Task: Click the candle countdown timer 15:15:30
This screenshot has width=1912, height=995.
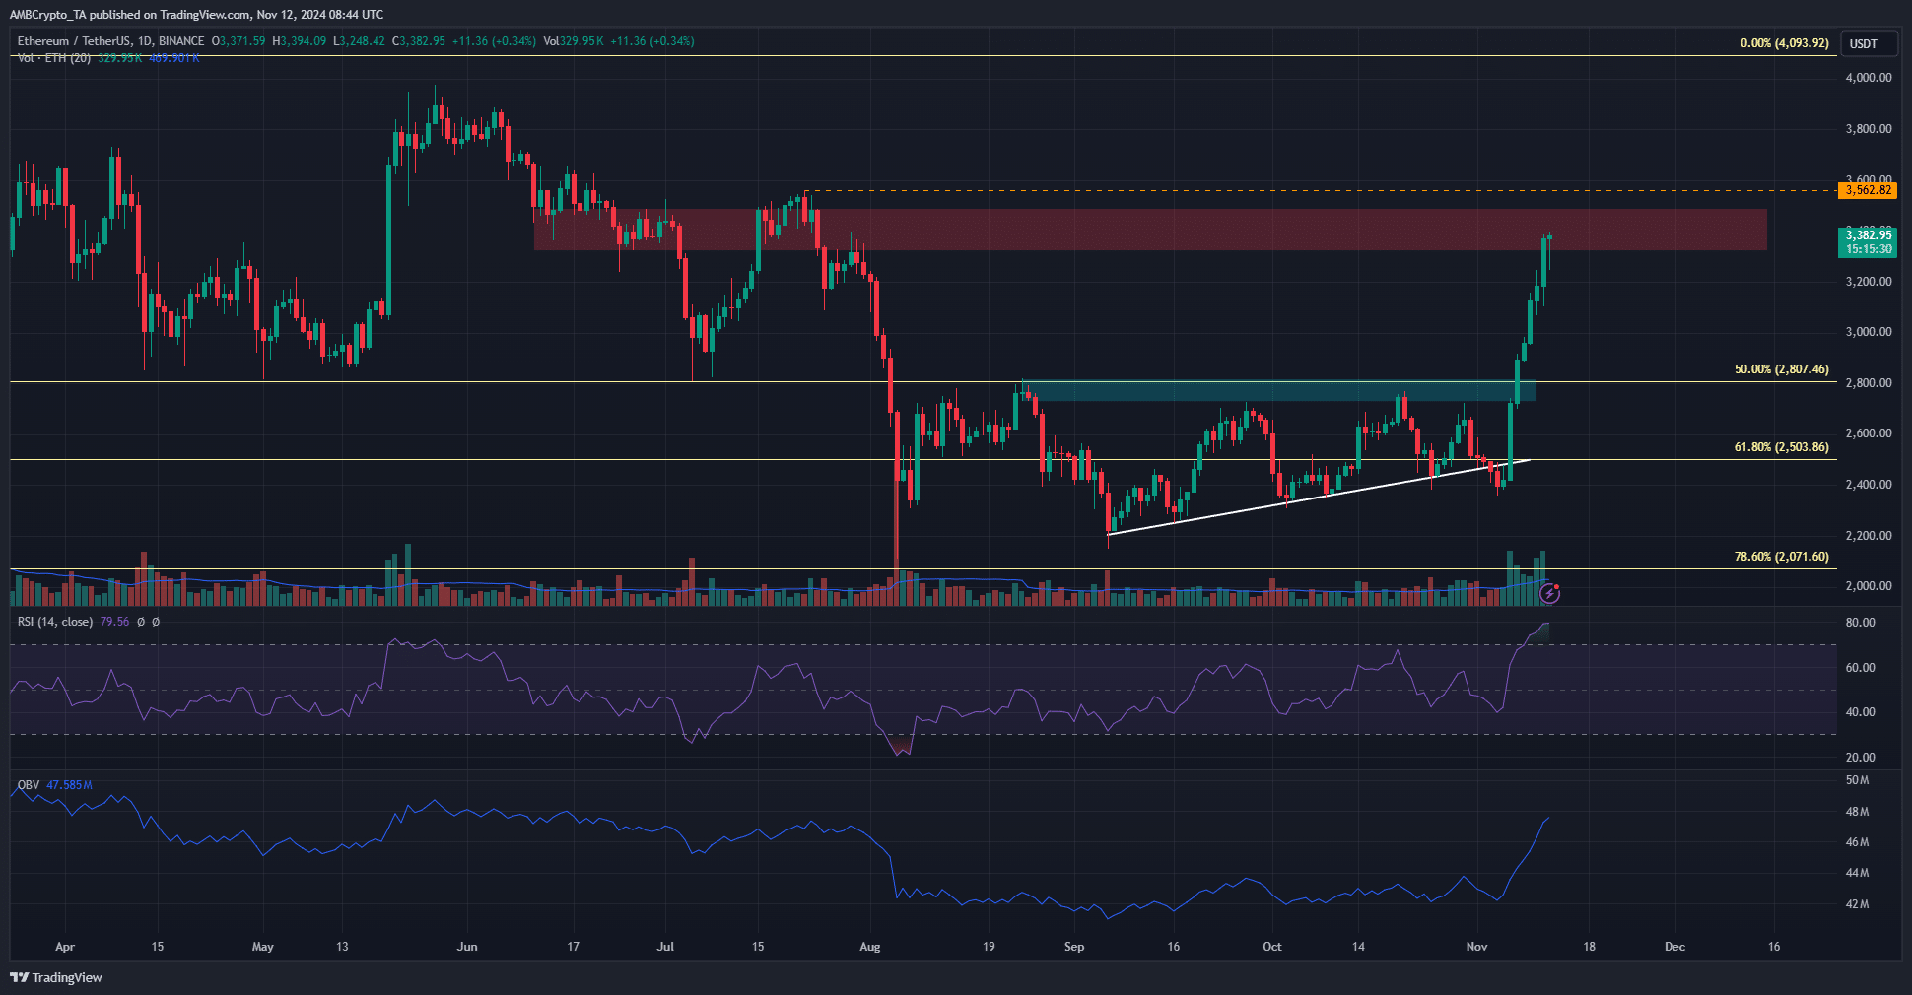Action: [x=1868, y=249]
